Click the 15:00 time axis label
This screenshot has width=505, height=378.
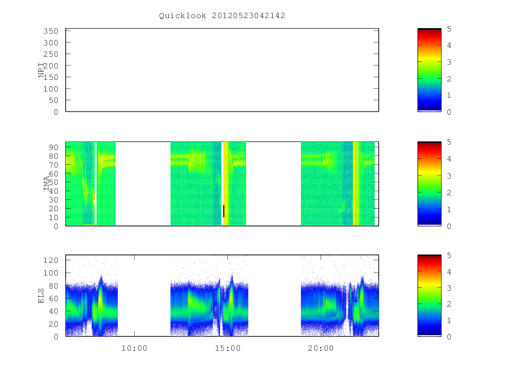227,348
